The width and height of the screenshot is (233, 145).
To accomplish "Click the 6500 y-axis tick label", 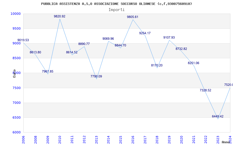I will [x=16, y=118].
